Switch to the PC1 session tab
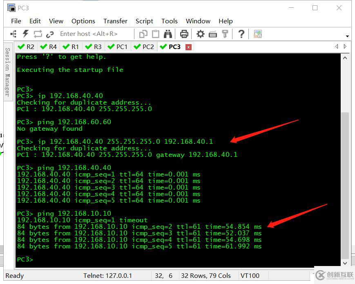The width and height of the screenshot is (355, 284). pyautogui.click(x=118, y=47)
